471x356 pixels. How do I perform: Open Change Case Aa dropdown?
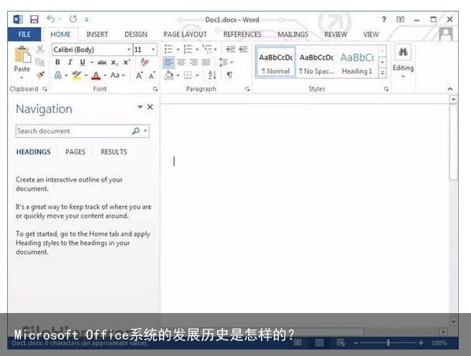[x=118, y=75]
